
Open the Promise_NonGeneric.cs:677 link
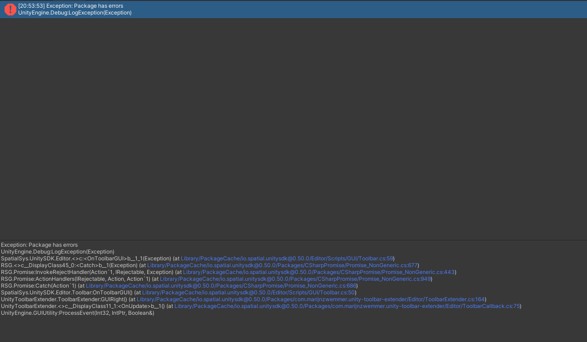(283, 265)
